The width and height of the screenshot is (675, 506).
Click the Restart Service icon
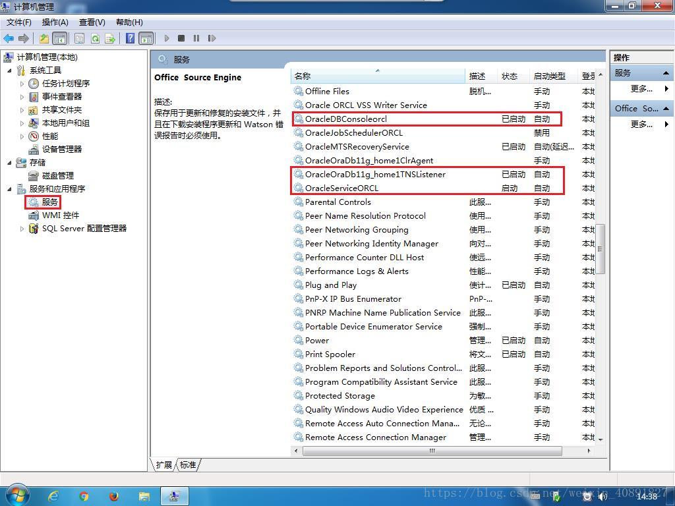[212, 38]
